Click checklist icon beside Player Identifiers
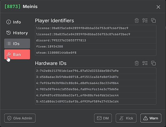The height and width of the screenshot is (127, 166). (145, 21)
